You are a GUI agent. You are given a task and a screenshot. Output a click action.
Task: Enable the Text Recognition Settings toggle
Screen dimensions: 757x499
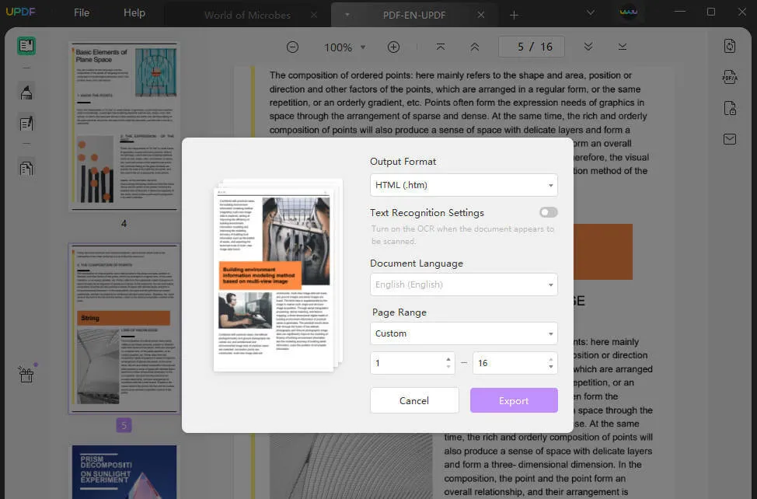click(x=548, y=212)
